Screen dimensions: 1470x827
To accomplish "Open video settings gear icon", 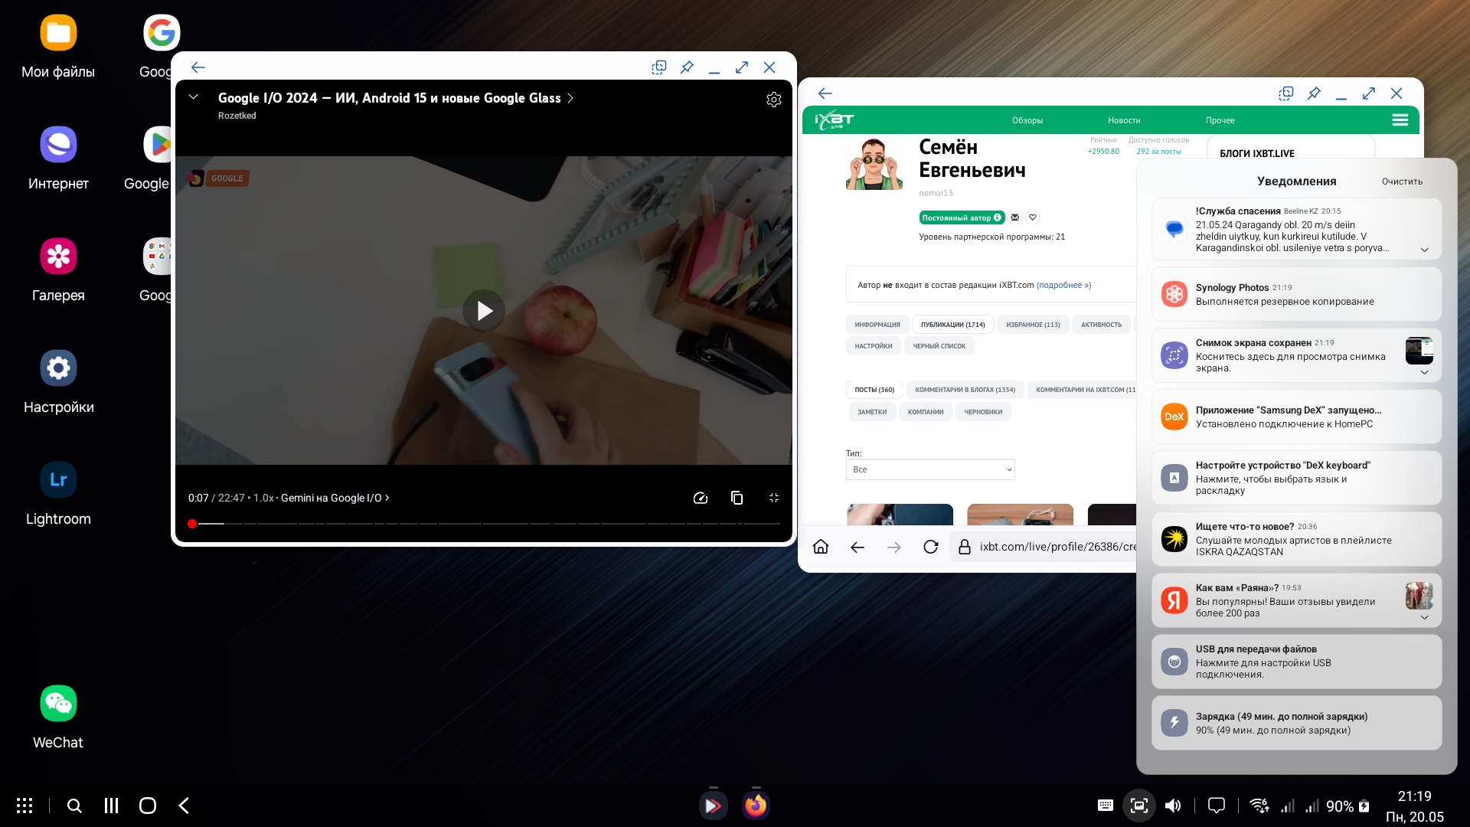I will click(773, 100).
